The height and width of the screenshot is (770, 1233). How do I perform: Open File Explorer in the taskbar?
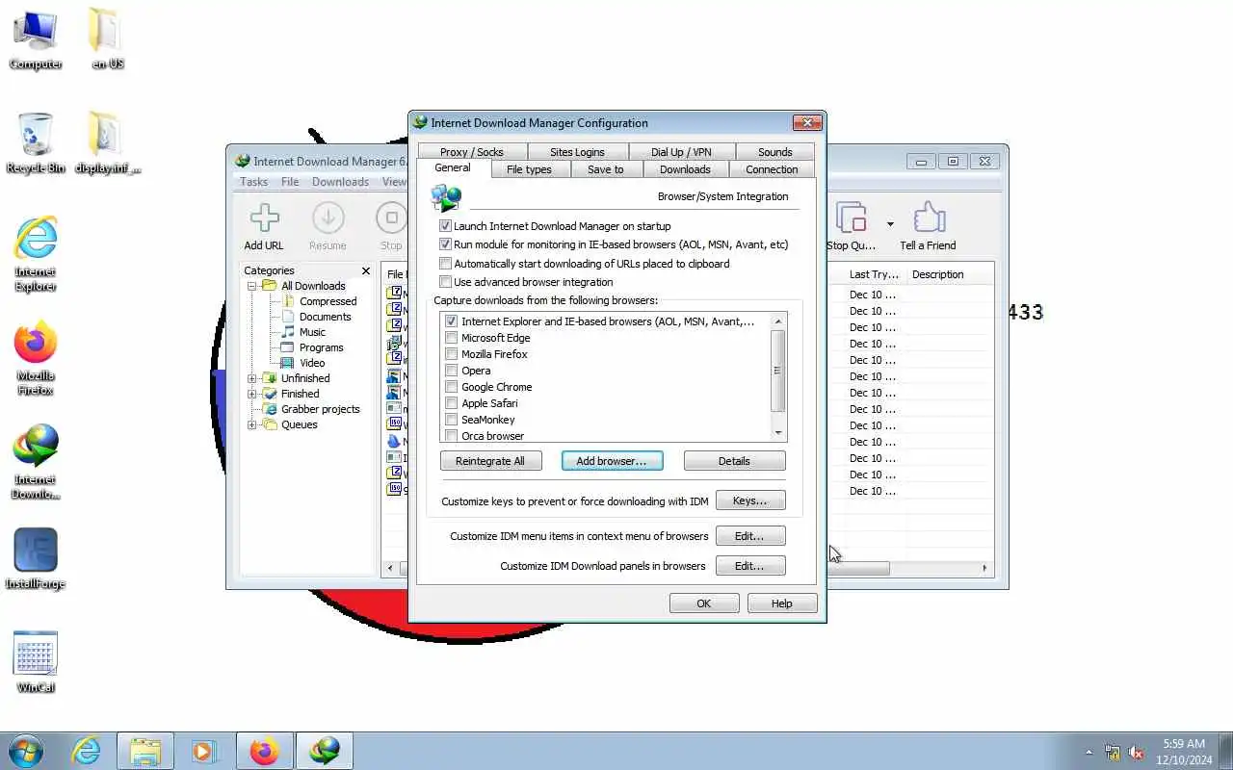[145, 751]
